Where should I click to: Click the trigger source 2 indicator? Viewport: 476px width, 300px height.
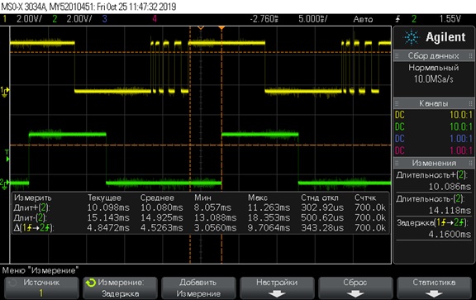[414, 19]
